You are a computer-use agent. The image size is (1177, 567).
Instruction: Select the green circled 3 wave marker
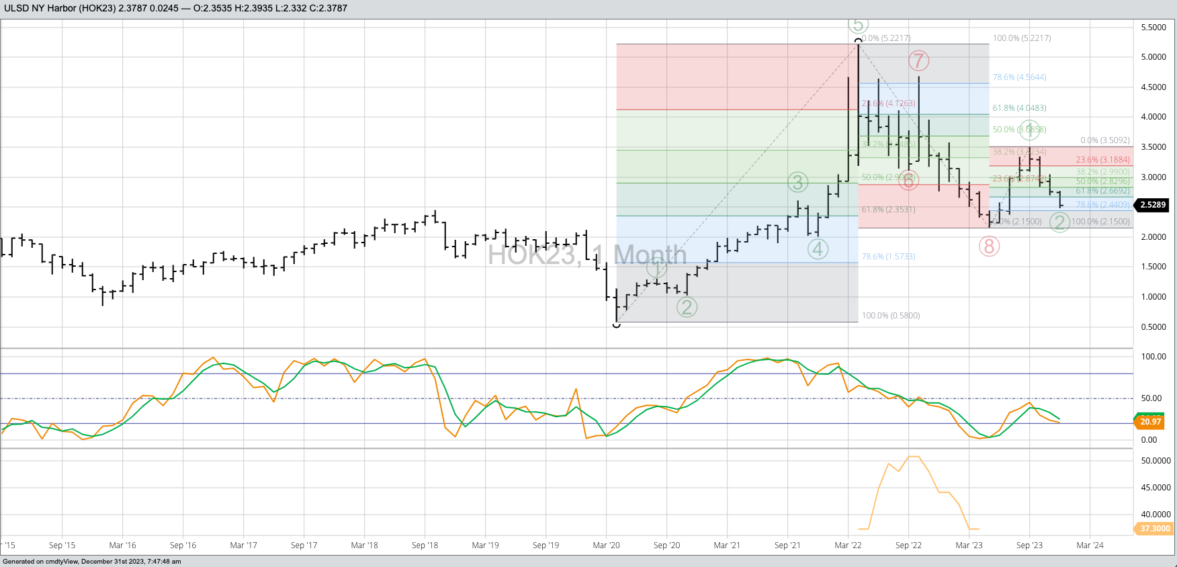tap(797, 182)
